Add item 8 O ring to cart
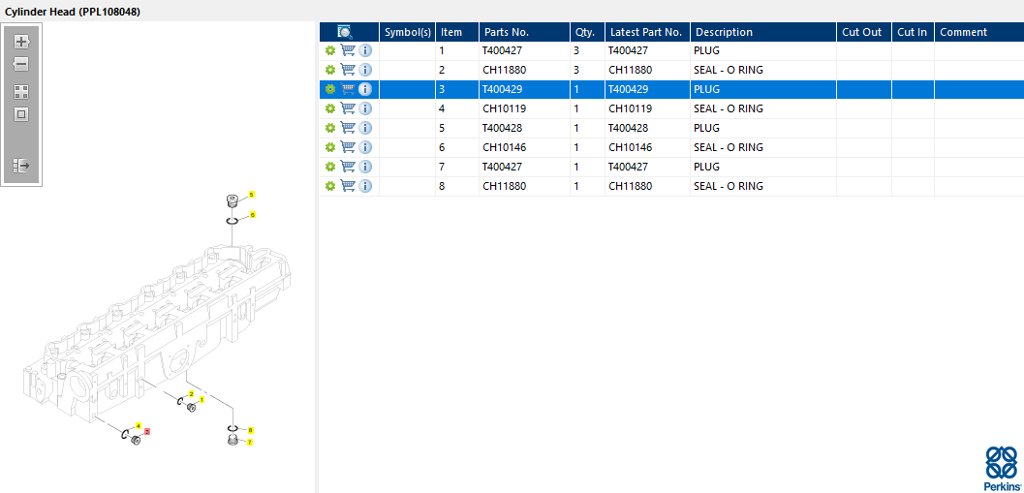Viewport: 1024px width, 493px height. 348,186
